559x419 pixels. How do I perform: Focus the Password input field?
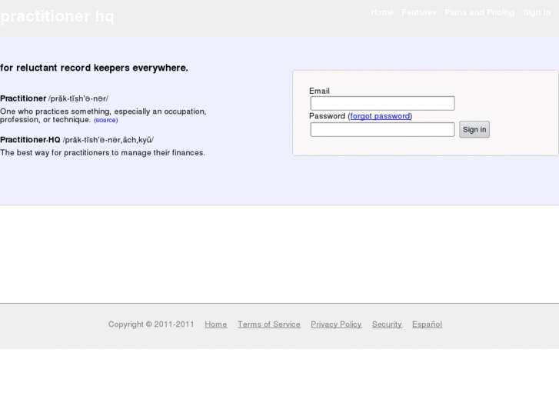382,129
